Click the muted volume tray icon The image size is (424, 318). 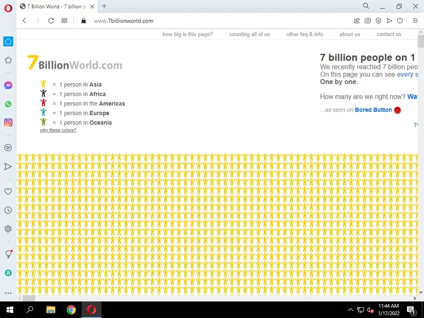click(370, 310)
